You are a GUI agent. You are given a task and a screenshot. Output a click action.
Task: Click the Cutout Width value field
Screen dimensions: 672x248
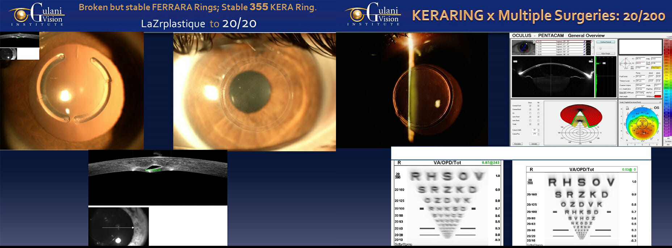point(535,130)
